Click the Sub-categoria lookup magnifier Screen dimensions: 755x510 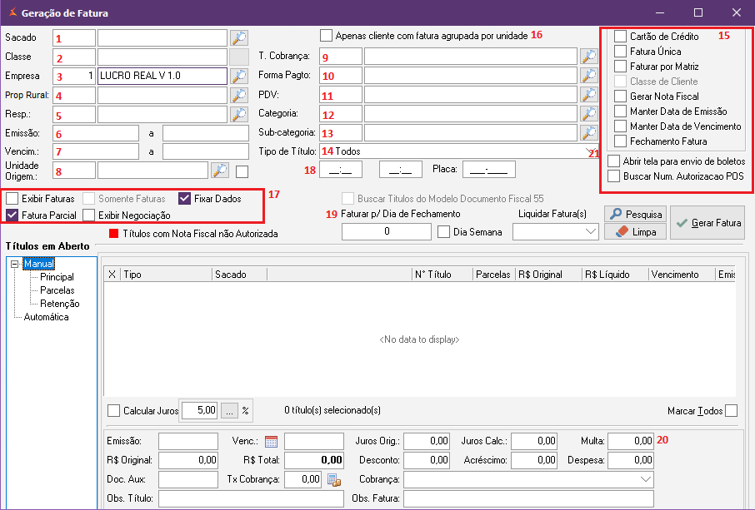click(x=589, y=132)
